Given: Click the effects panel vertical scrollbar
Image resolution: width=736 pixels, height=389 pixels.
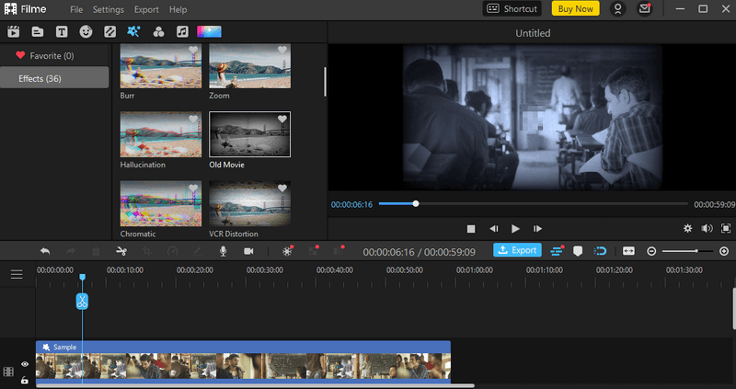Looking at the screenshot, I should coord(325,82).
